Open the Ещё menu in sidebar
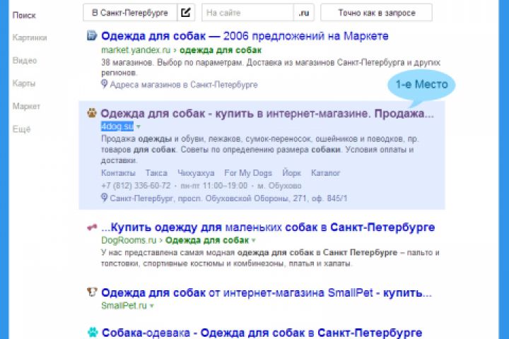The width and height of the screenshot is (509, 339). tap(21, 129)
